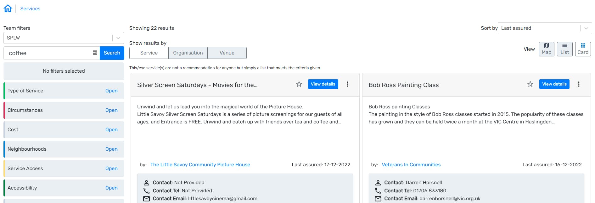Run search with the Search button
The image size is (595, 203).
[x=112, y=53]
